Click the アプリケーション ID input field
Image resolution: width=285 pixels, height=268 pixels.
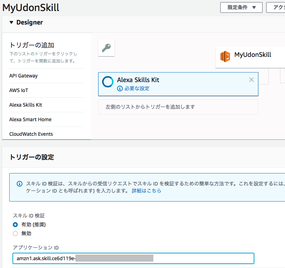(133, 258)
